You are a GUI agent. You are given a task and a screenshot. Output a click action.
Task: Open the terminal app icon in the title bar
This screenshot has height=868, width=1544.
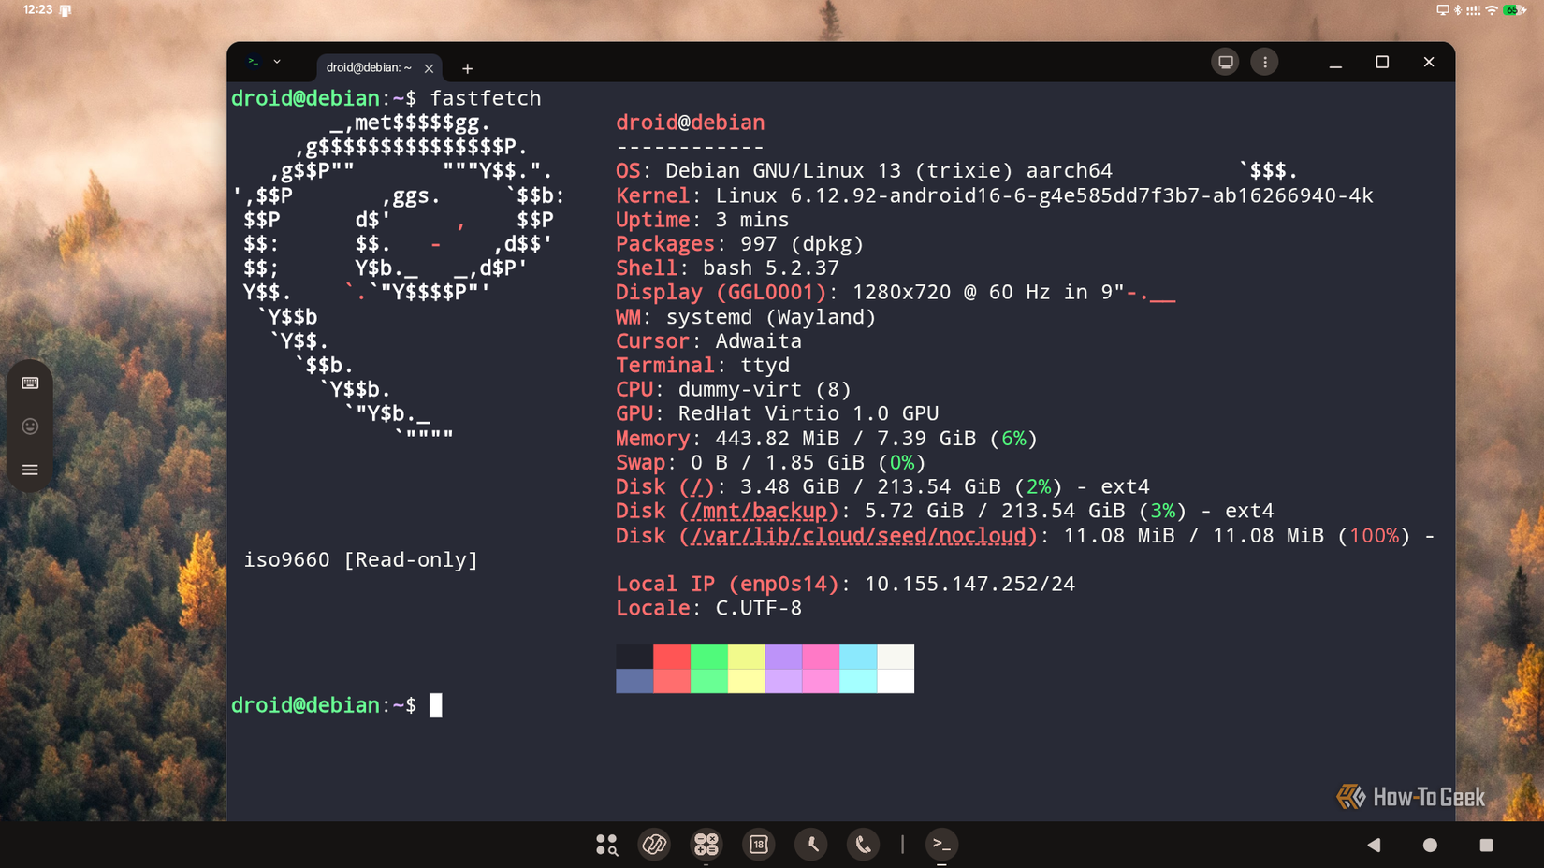click(253, 62)
